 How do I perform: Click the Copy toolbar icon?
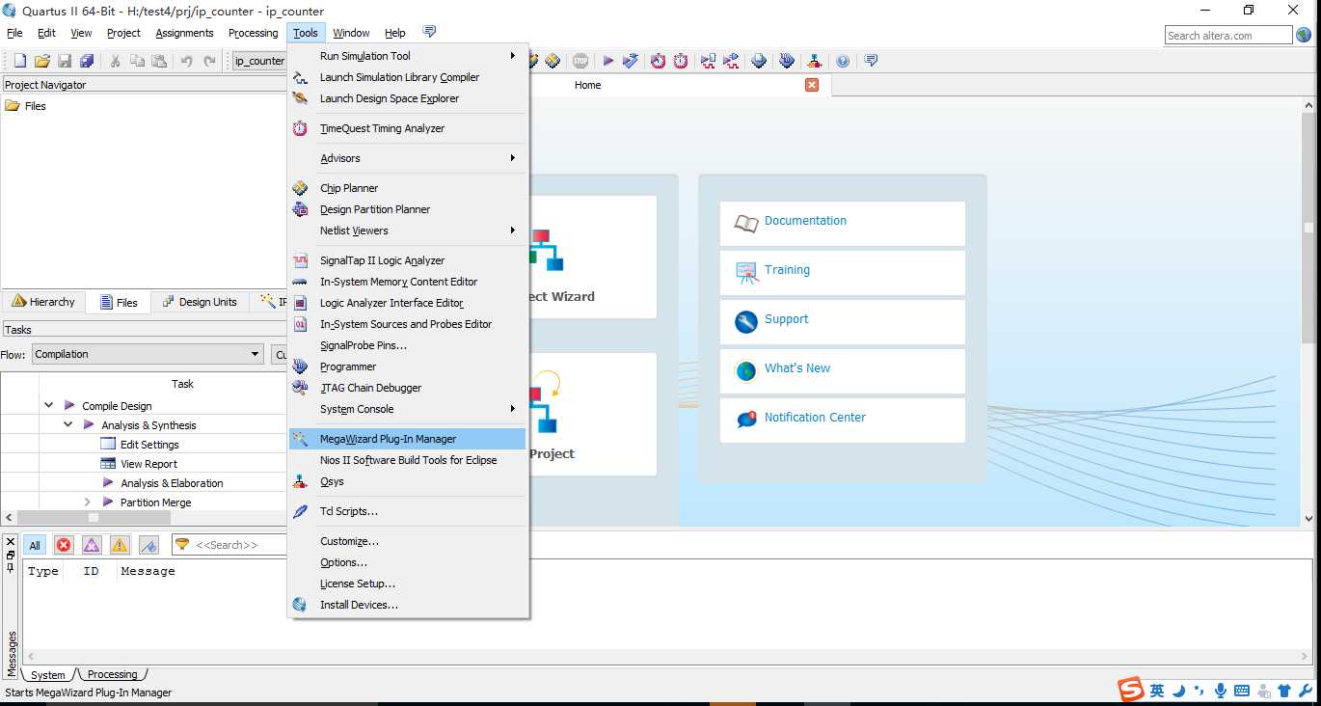[137, 61]
